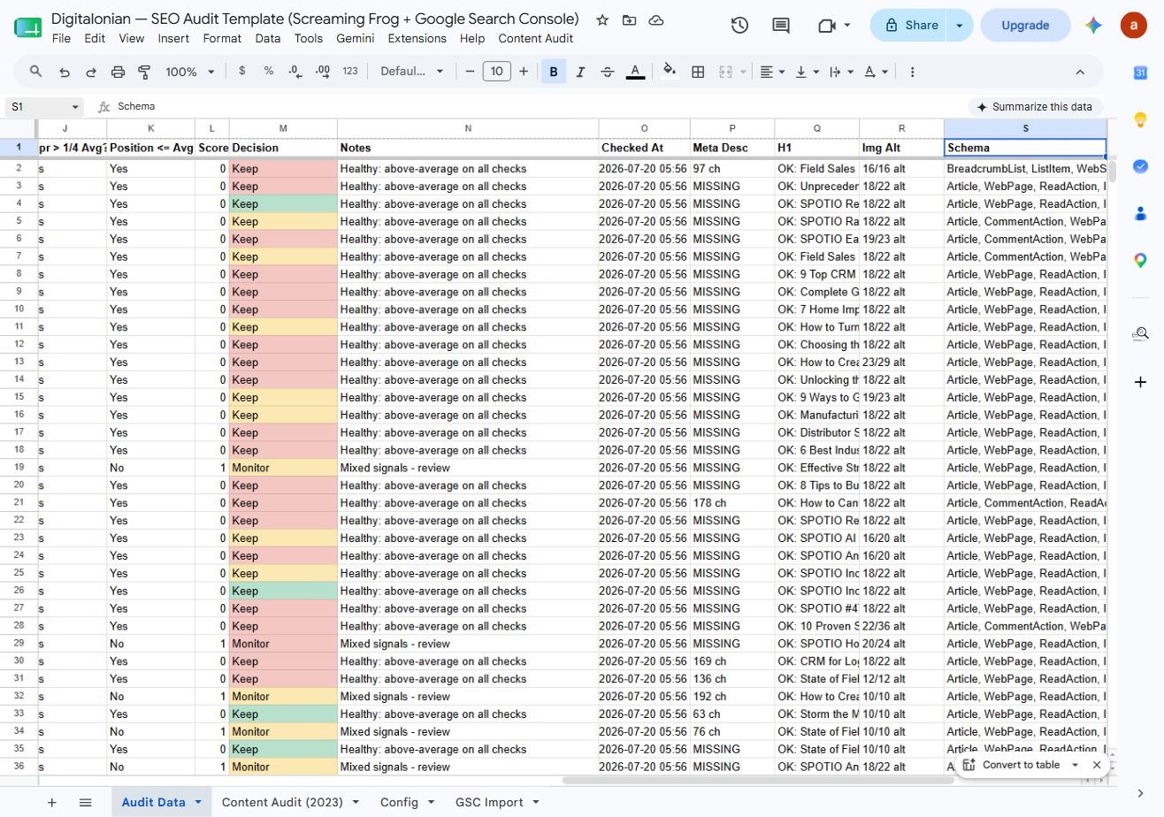Redo the last action
1164x817 pixels.
pos(90,72)
